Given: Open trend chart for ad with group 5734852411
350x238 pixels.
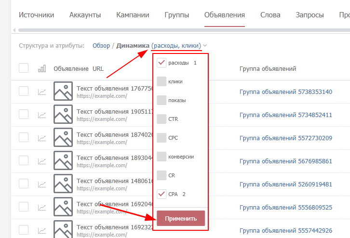Looking at the screenshot, I should 42,115.
